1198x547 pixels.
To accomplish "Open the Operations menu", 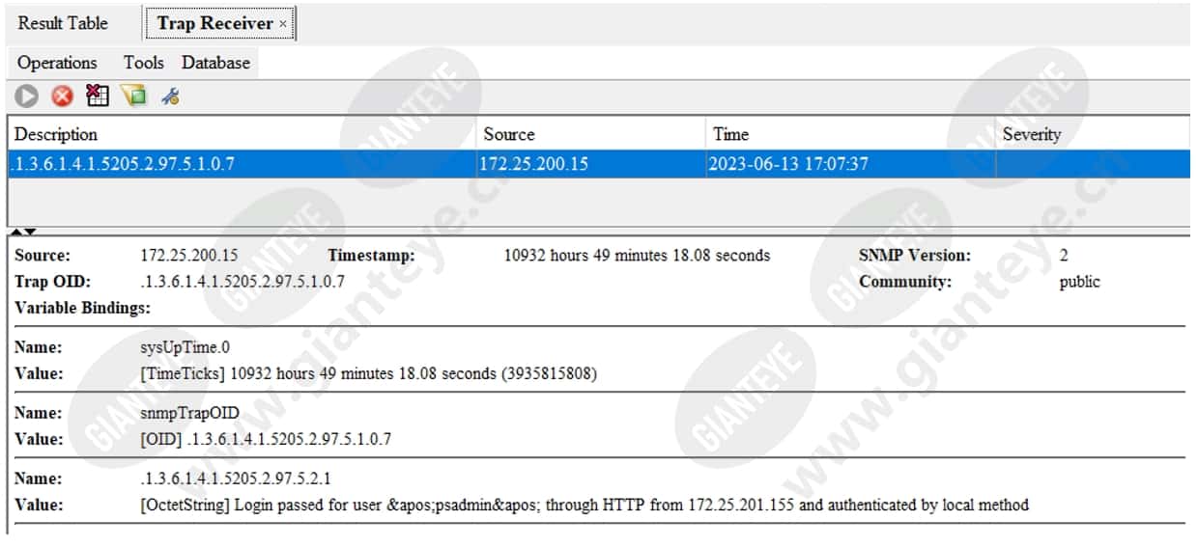I will (57, 63).
